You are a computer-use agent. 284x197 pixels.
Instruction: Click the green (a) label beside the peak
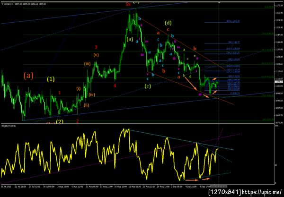[130, 39]
